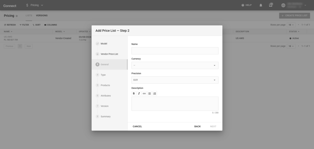Open the Help menu
Viewport: 314px width, 149px height.
[247, 5]
